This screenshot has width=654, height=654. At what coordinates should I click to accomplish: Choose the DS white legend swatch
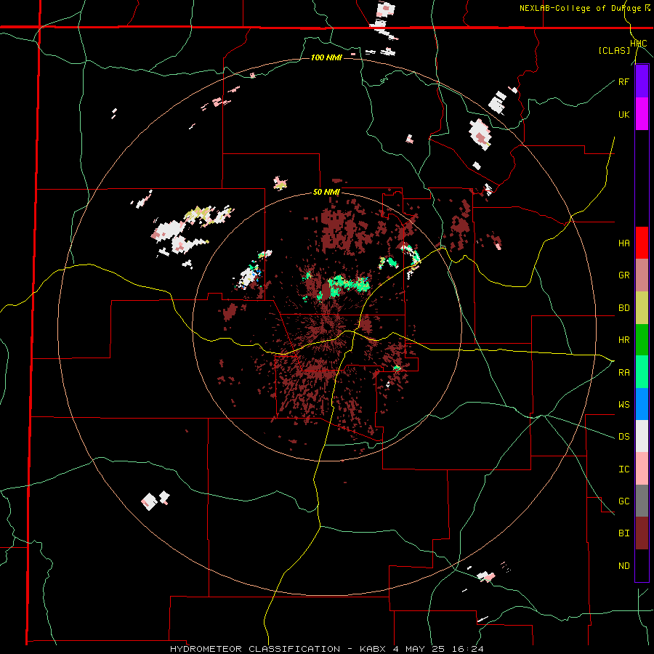click(642, 436)
